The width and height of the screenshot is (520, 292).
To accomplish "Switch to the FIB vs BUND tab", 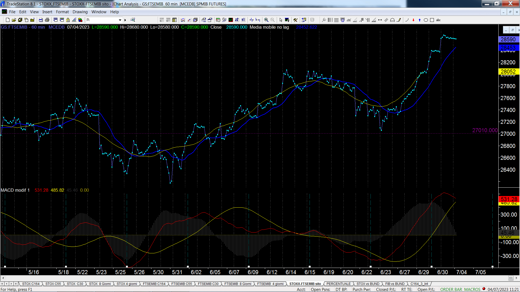I will [x=395, y=284].
